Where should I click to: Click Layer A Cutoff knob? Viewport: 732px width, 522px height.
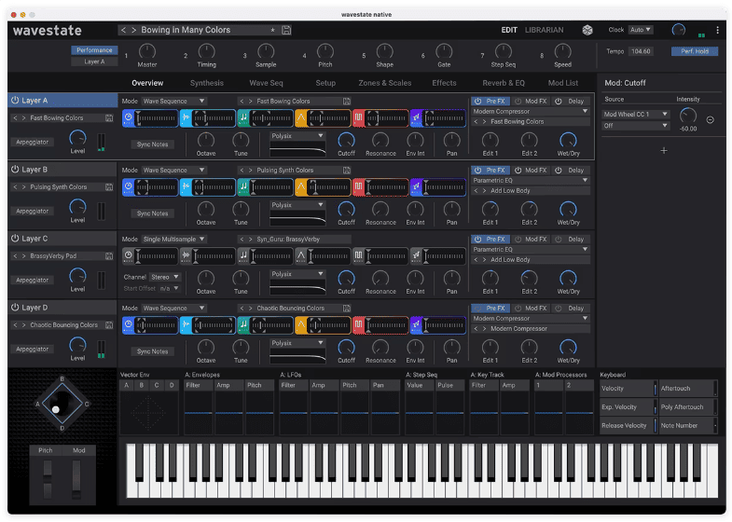click(x=346, y=140)
